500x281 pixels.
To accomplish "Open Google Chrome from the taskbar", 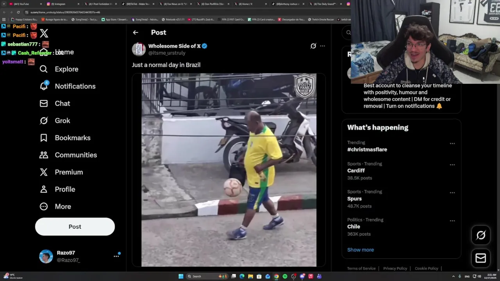I will point(276,276).
